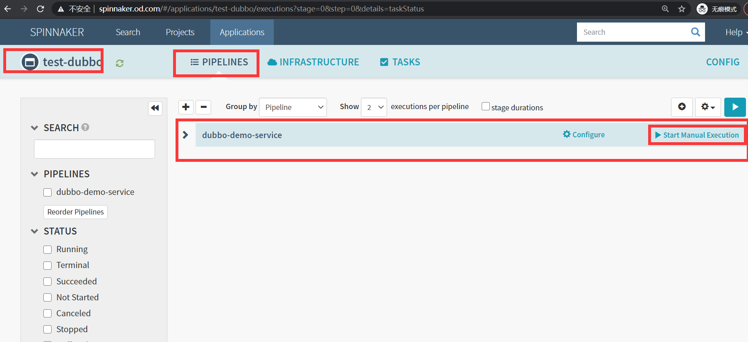Check the Running status filter

click(47, 249)
